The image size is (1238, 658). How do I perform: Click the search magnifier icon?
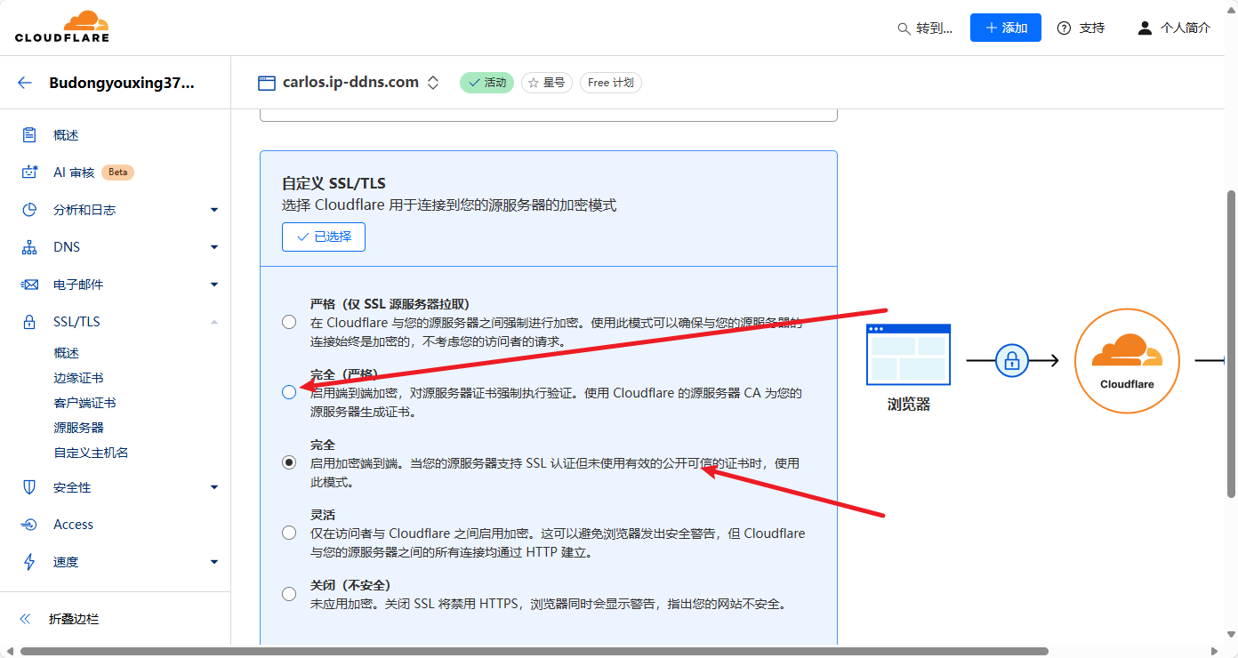coord(904,28)
